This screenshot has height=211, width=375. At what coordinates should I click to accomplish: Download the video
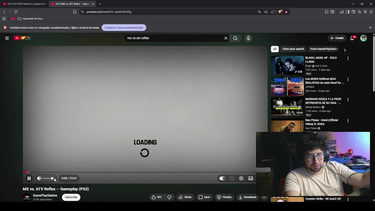(x=247, y=197)
